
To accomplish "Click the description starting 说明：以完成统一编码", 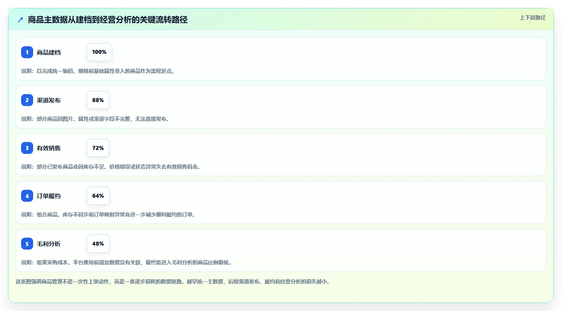I will [x=98, y=71].
